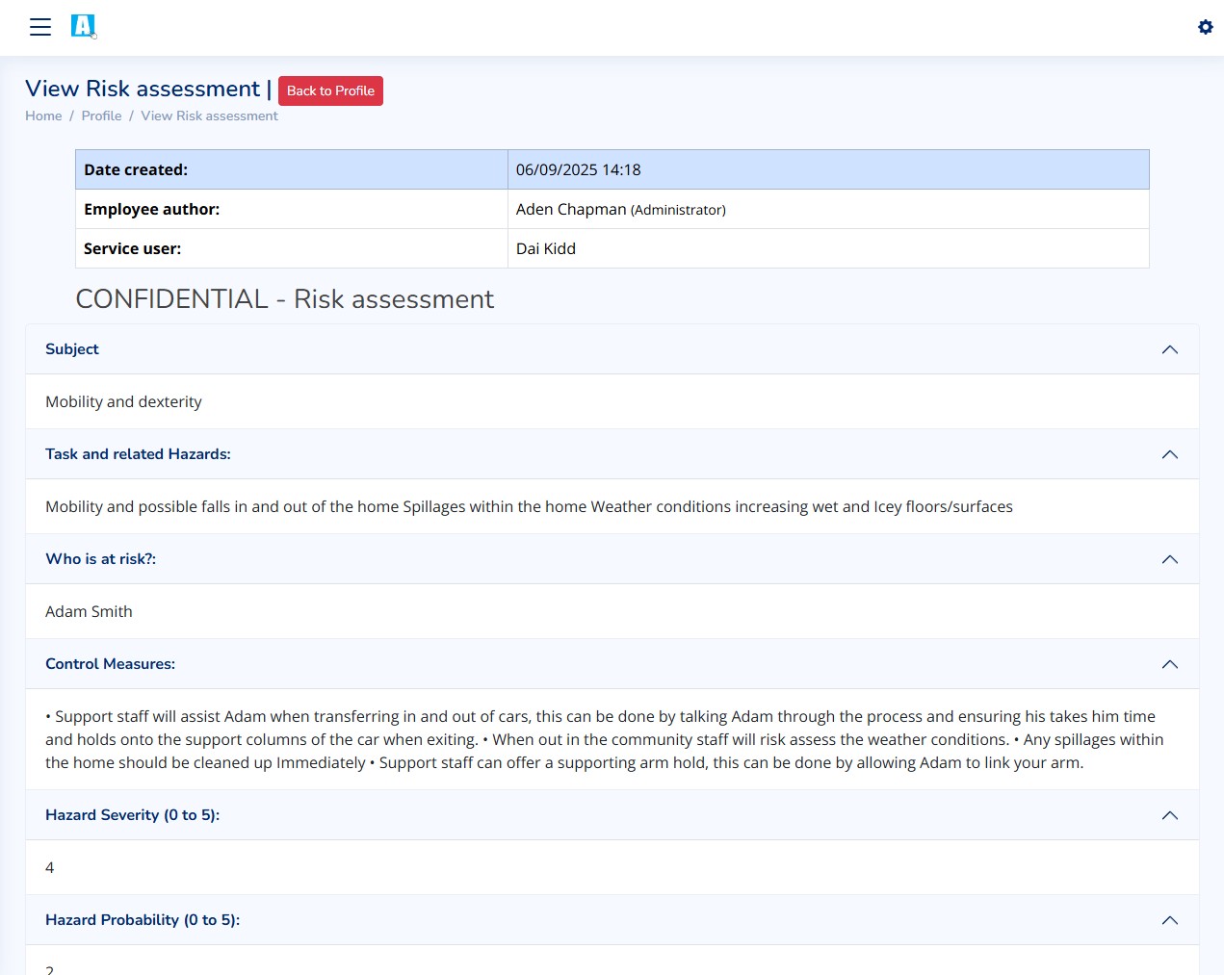Collapse Control Measures section chevron
Image resolution: width=1224 pixels, height=975 pixels.
click(x=1169, y=664)
